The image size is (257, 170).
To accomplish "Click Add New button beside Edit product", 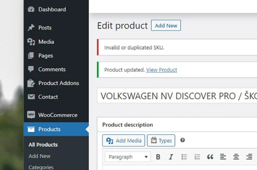I will pyautogui.click(x=166, y=25).
